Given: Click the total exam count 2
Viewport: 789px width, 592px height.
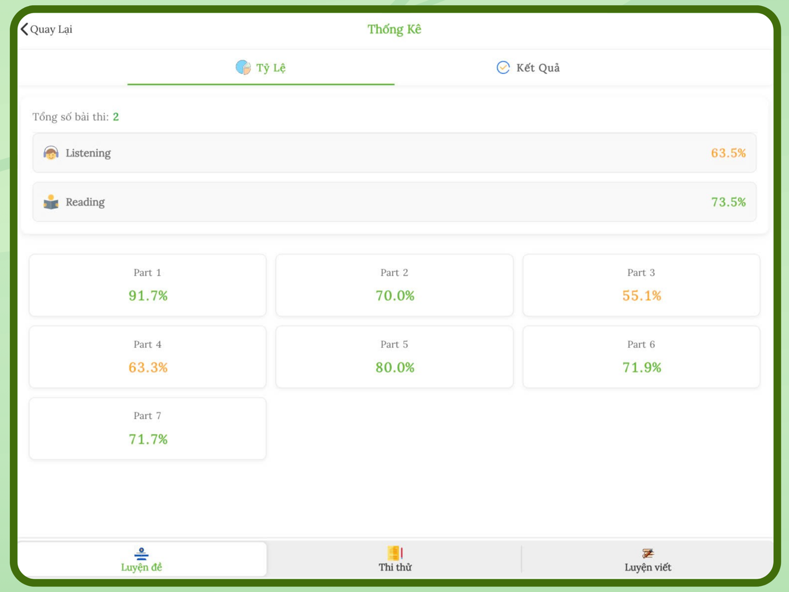Looking at the screenshot, I should 116,117.
